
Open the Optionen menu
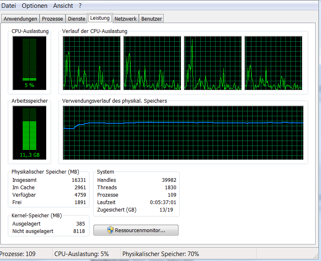(x=34, y=6)
